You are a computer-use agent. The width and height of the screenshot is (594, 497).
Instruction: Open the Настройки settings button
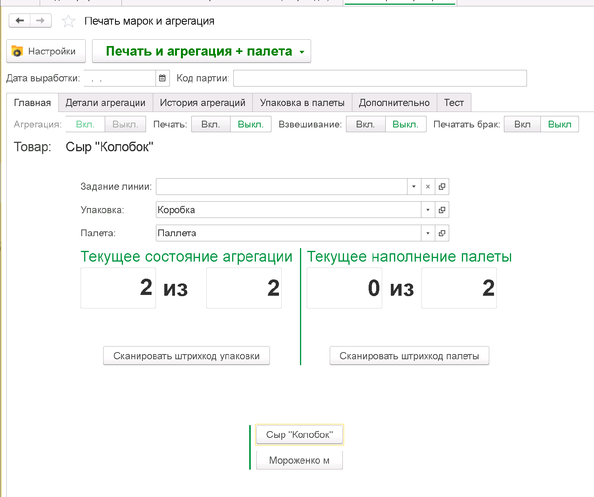[46, 51]
